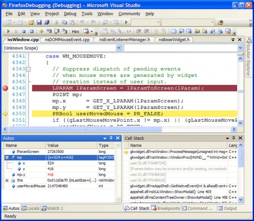Screen dimensions: 254x221
Task: Click the Cut scissors icon
Action: click(x=57, y=22)
